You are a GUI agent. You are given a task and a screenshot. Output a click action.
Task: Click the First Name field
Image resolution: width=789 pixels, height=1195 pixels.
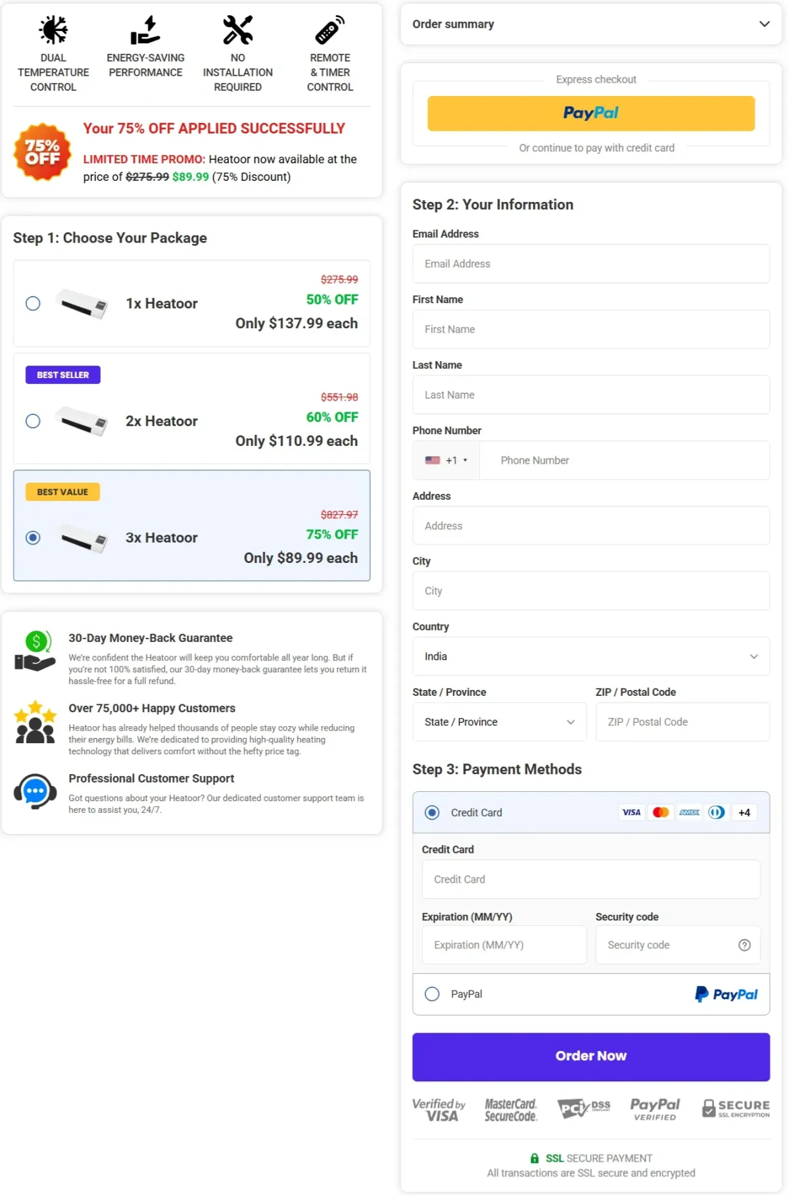click(x=591, y=329)
